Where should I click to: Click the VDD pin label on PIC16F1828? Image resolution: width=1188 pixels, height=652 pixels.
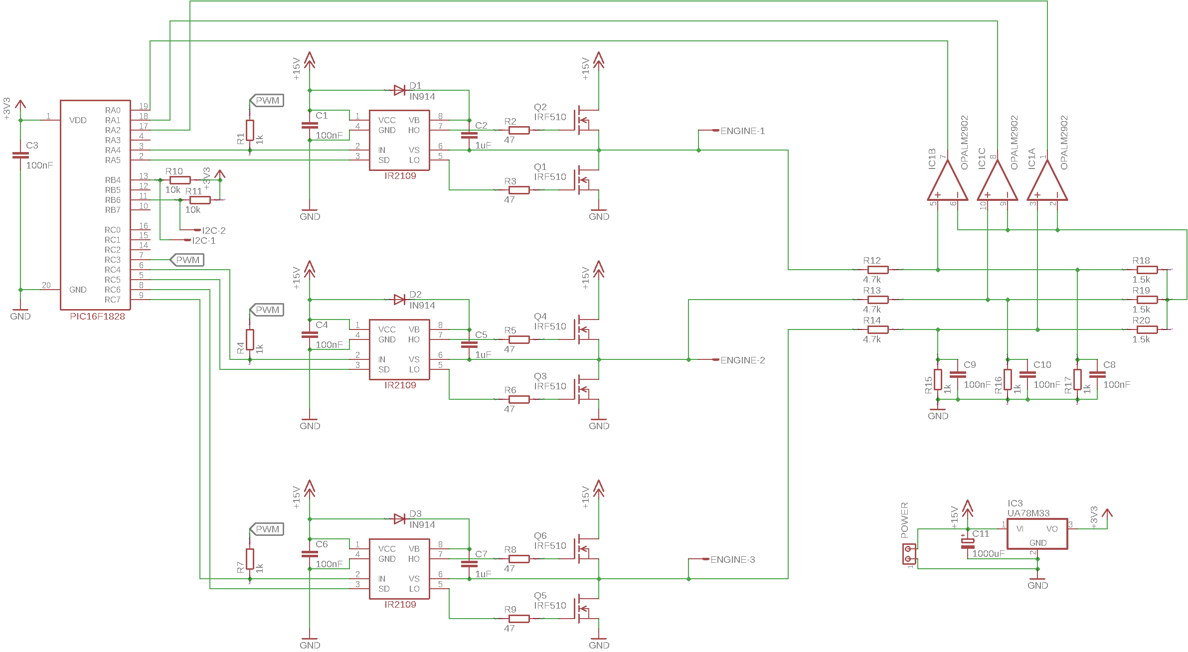pos(78,120)
